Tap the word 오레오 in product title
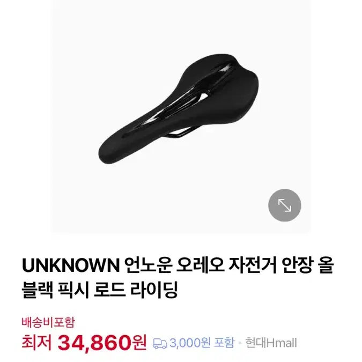 tap(201, 265)
